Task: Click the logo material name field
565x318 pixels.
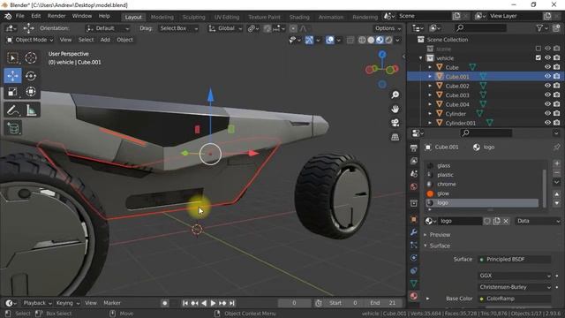Action: point(460,221)
